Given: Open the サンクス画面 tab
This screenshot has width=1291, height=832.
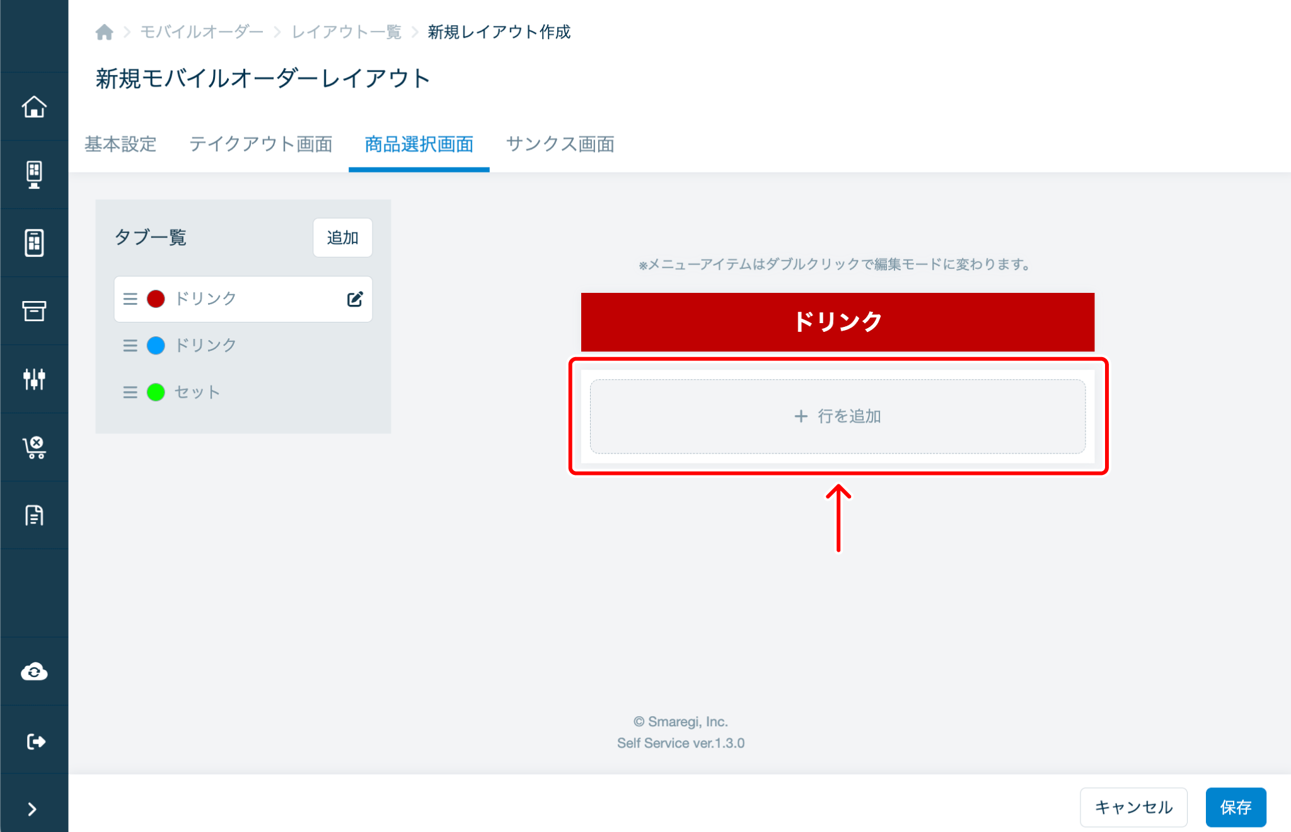Looking at the screenshot, I should point(560,144).
